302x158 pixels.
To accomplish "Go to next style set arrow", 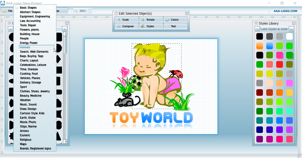I will coord(291,29).
